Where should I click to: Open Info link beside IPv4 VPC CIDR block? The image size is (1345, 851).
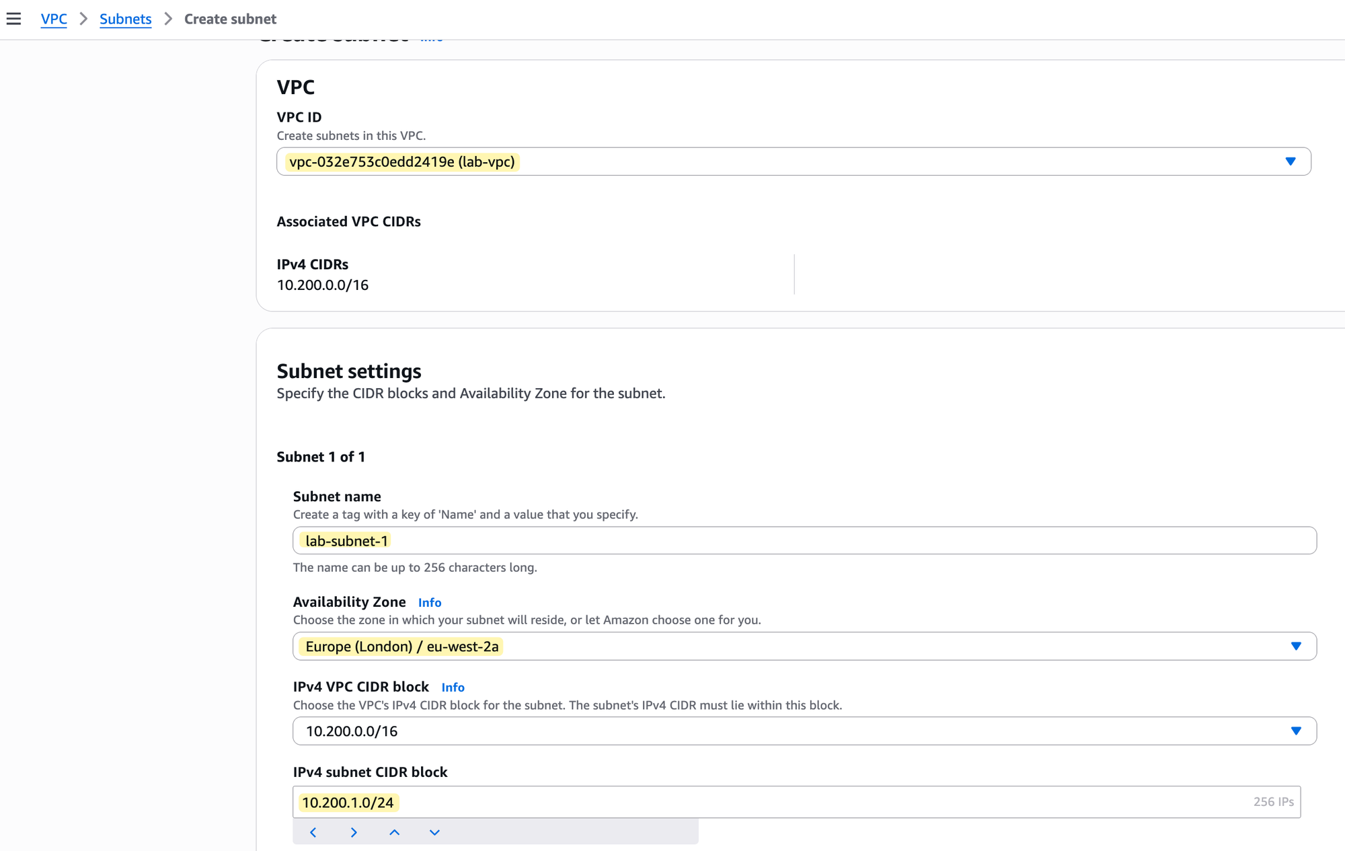pos(453,687)
